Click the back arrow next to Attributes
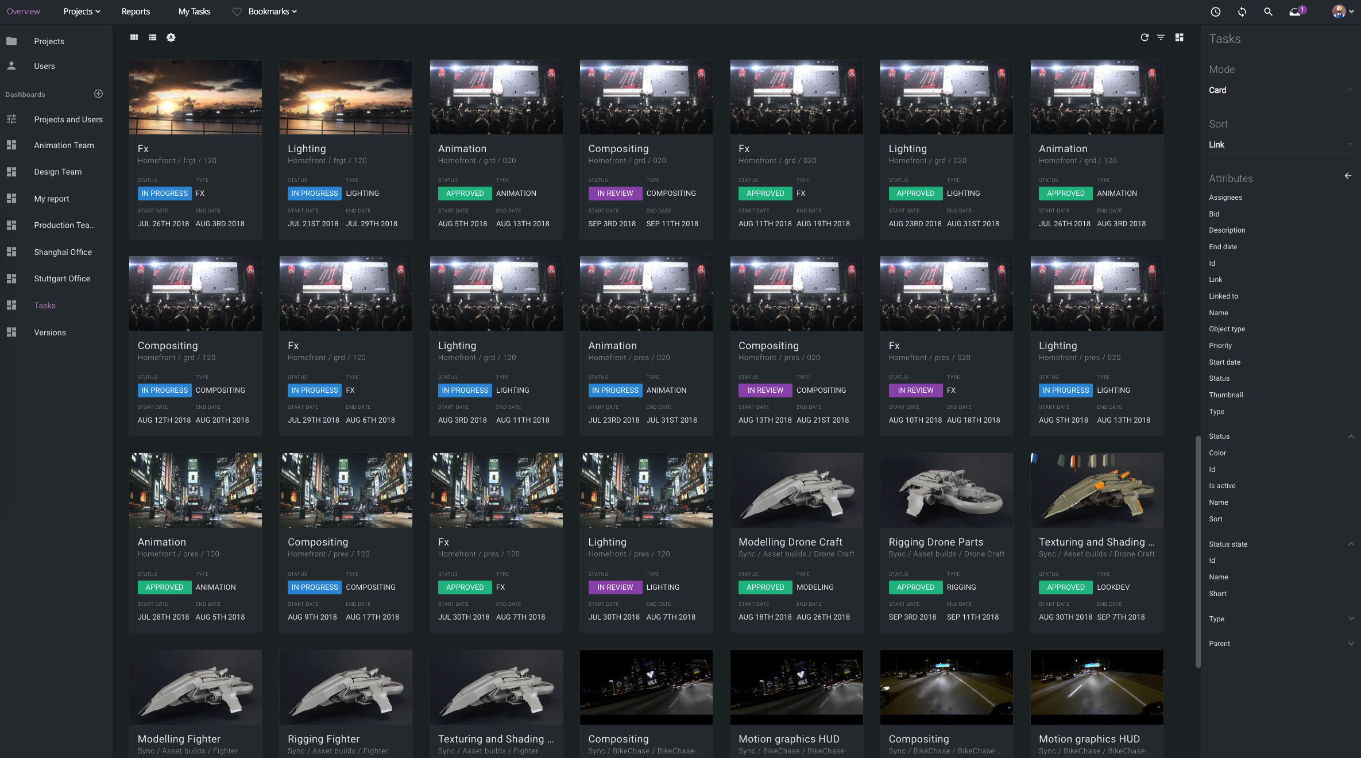 click(1347, 176)
